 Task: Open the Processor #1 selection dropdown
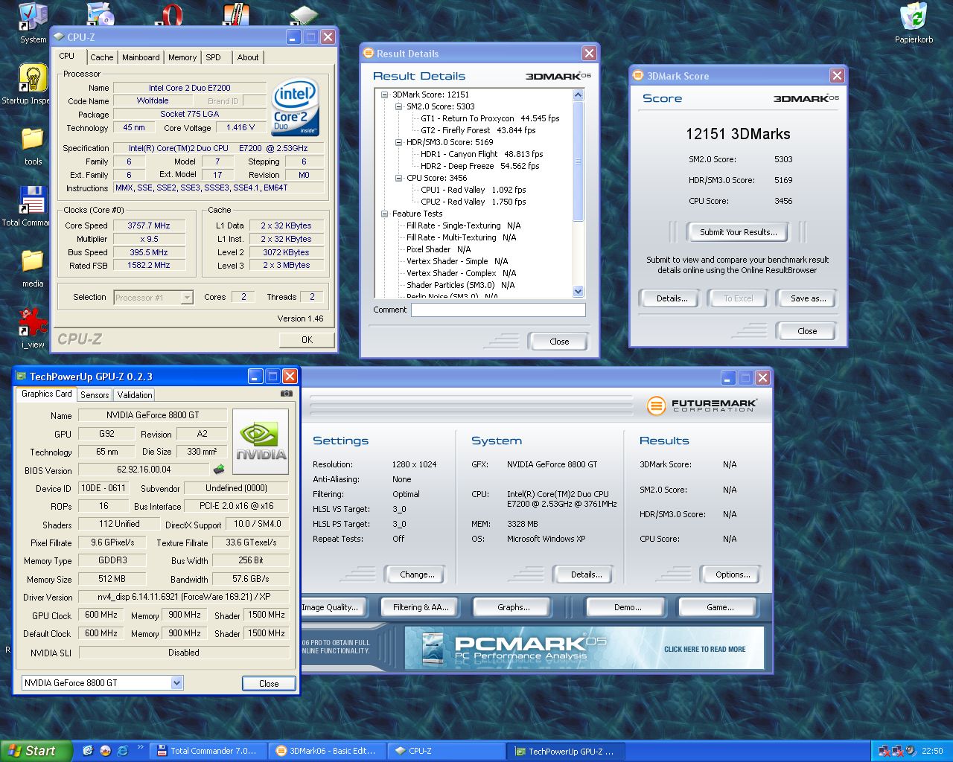click(186, 298)
